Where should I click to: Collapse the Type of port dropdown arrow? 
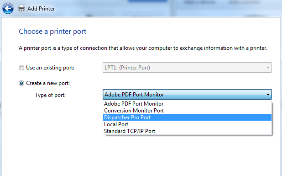tap(268, 95)
